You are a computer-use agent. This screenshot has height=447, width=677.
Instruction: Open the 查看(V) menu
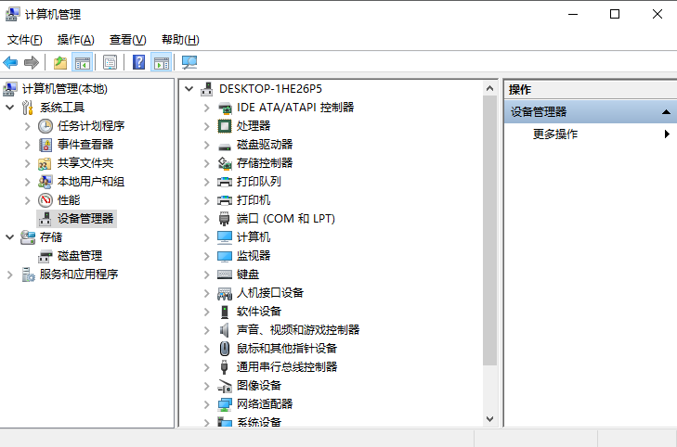[x=127, y=40]
